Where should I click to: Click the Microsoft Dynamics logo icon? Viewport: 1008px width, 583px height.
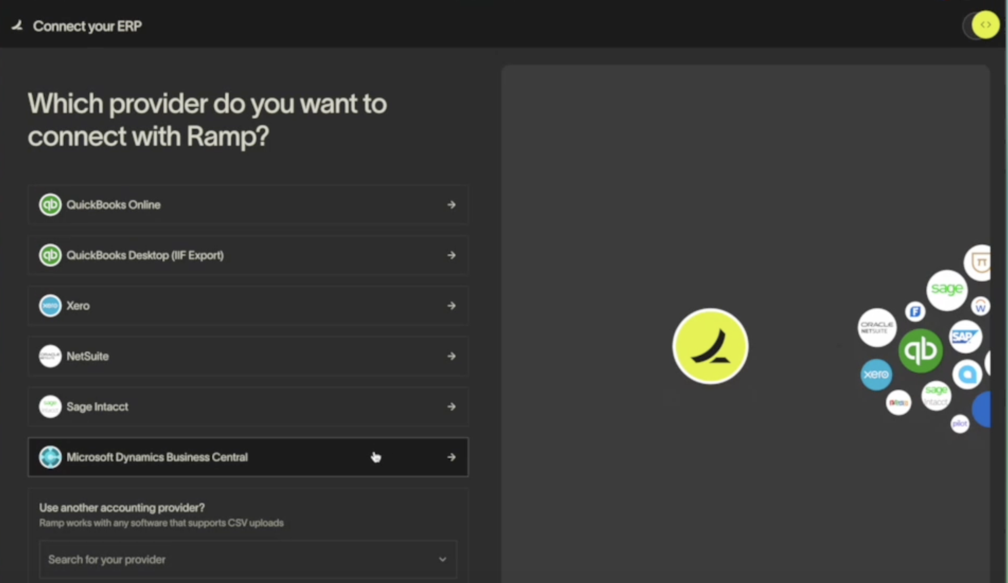coord(50,457)
